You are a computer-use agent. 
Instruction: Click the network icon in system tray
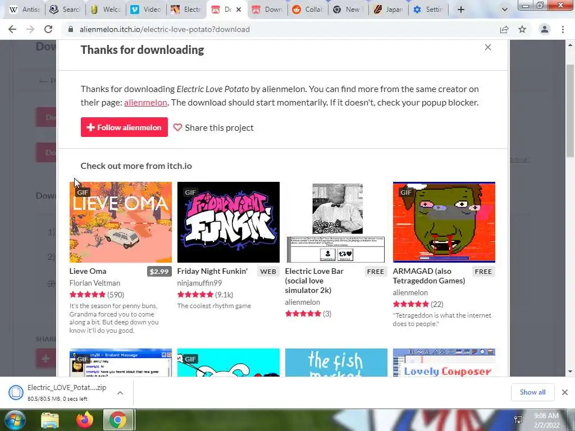[x=518, y=420]
